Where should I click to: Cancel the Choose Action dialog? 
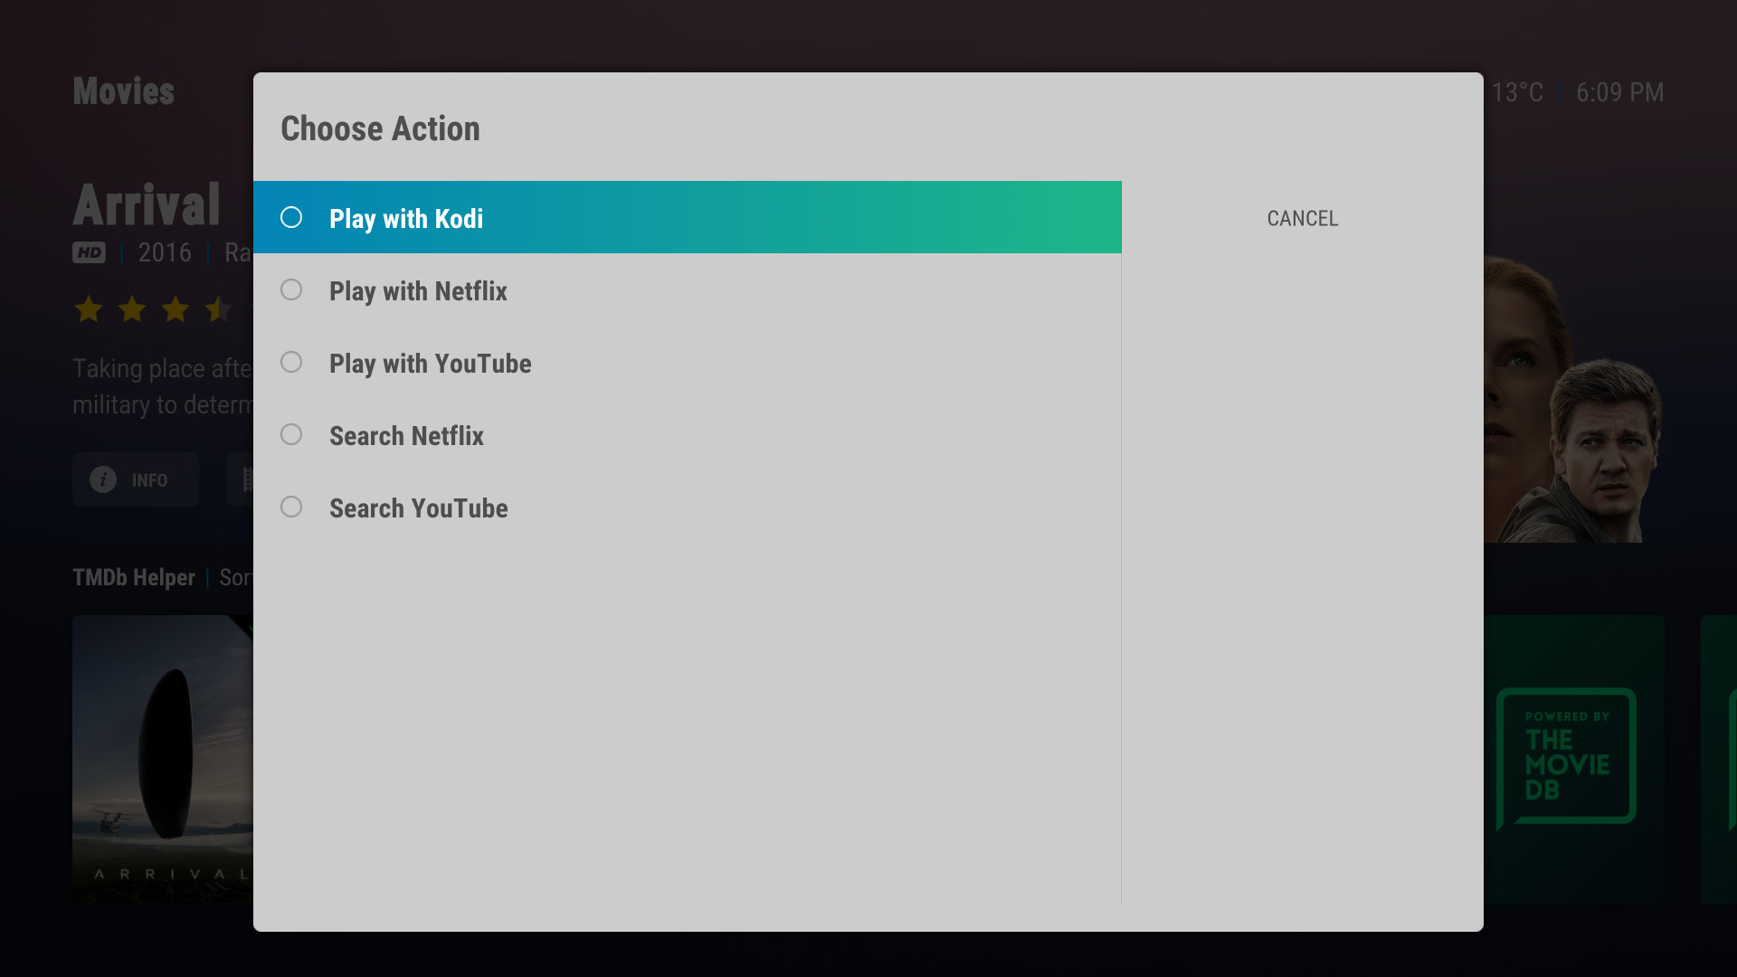pyautogui.click(x=1303, y=218)
